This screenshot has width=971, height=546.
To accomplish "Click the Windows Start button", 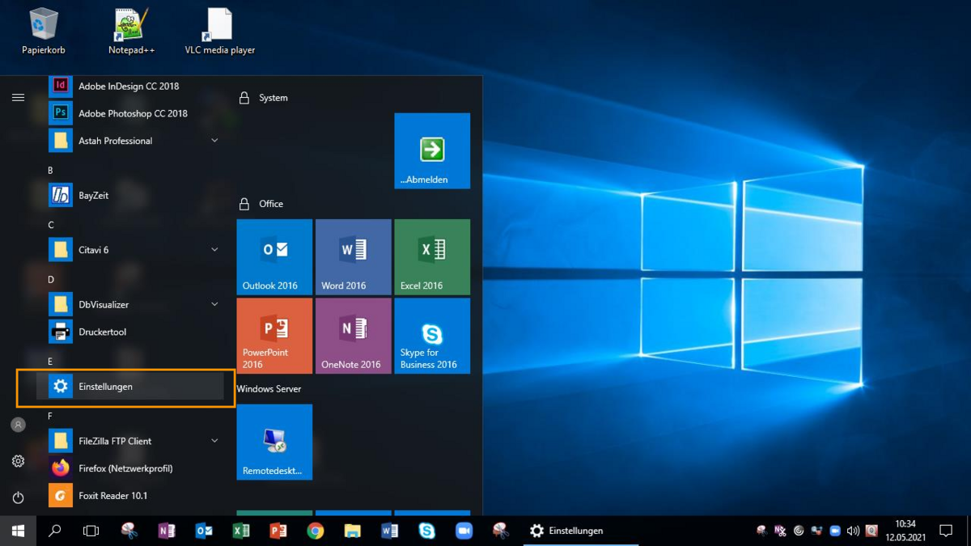I will click(x=18, y=531).
